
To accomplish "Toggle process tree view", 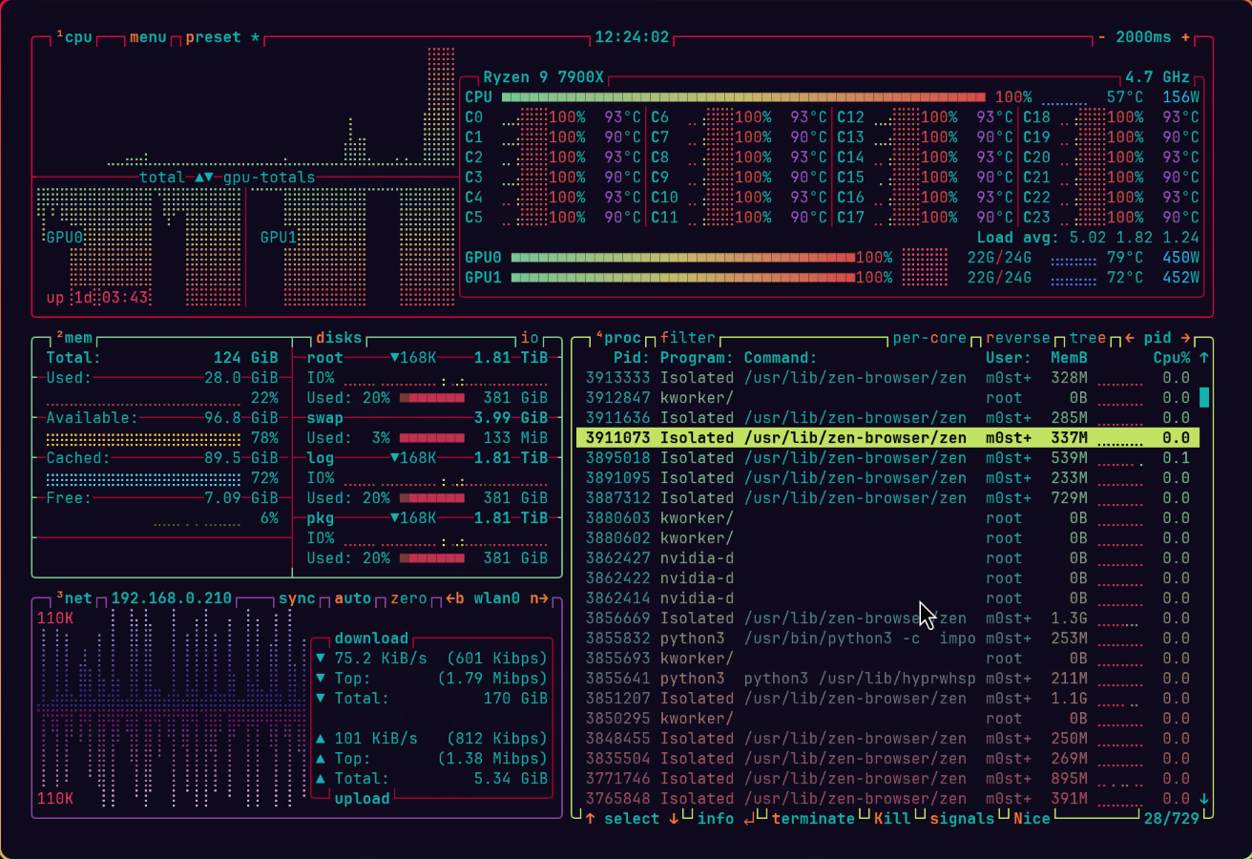I will point(1087,338).
